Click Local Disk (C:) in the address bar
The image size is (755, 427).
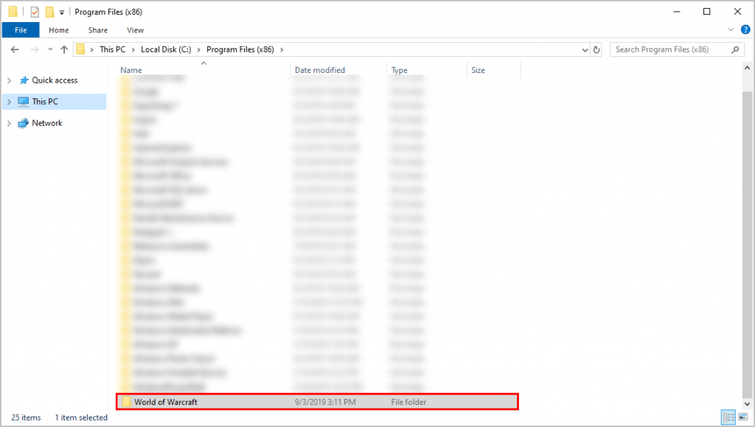click(167, 49)
